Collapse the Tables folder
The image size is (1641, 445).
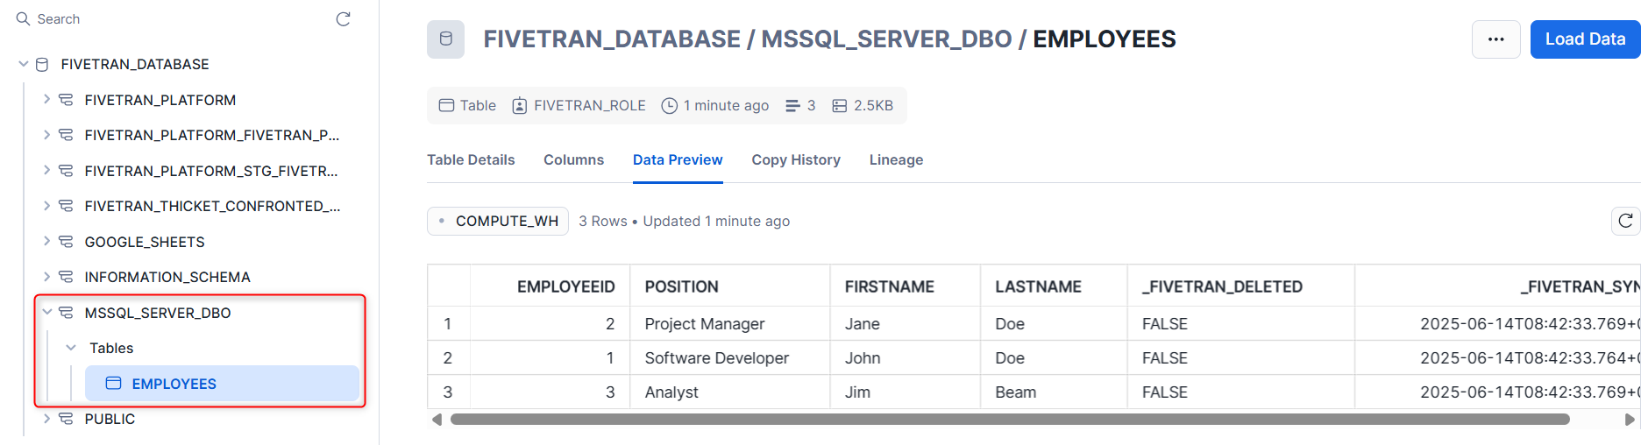[71, 348]
